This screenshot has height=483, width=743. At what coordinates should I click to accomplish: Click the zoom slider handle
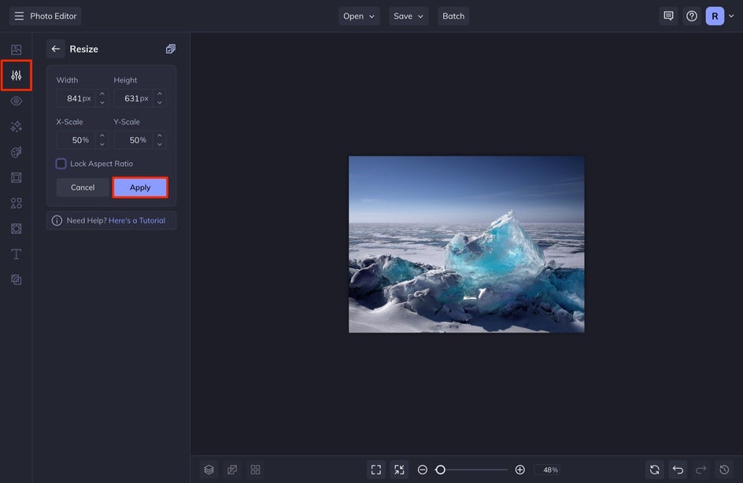pyautogui.click(x=440, y=470)
